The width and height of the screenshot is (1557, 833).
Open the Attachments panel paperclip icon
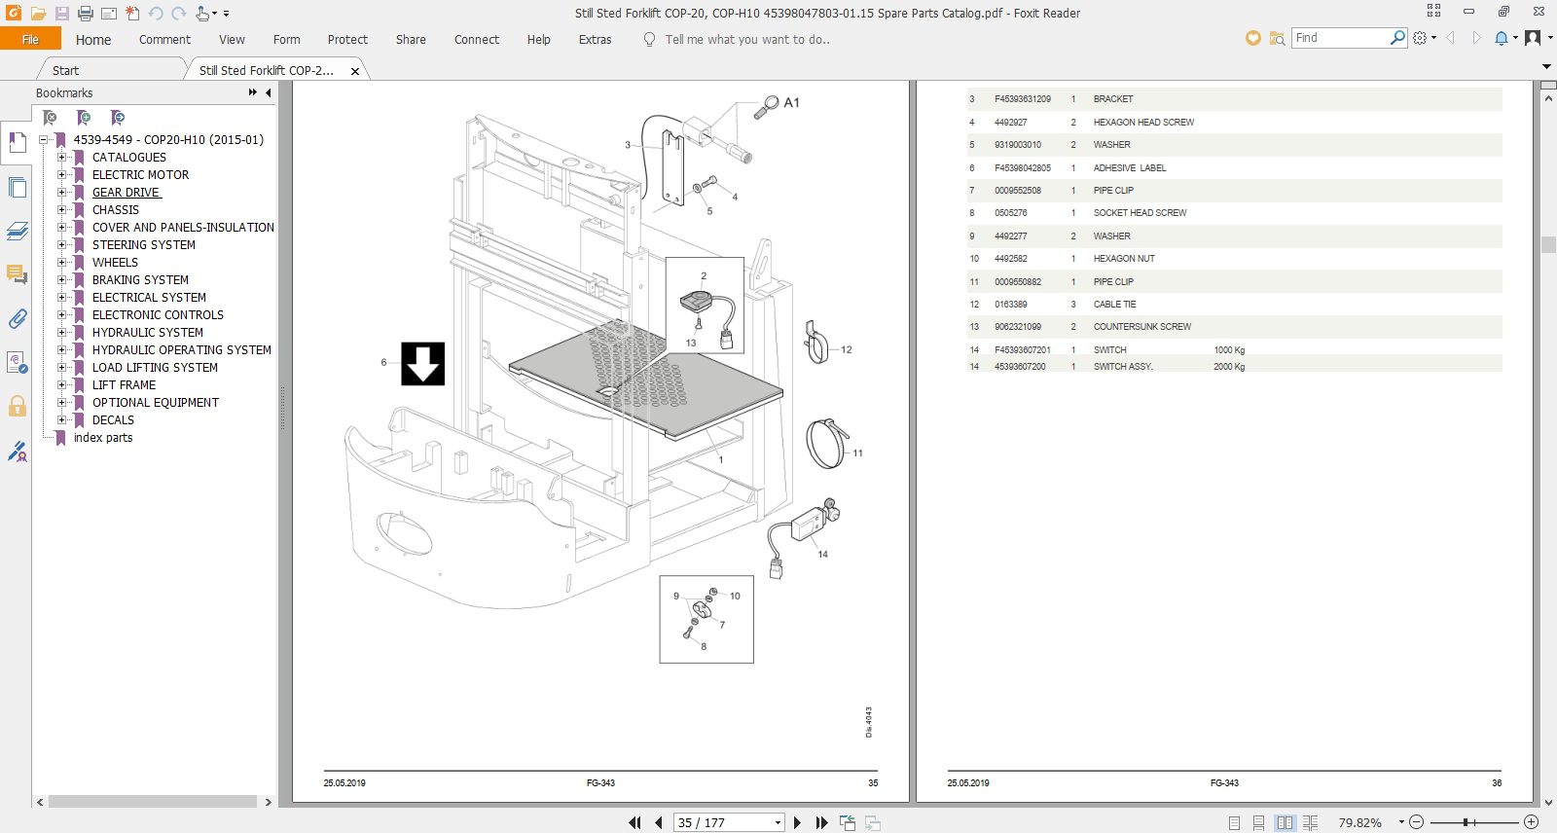point(17,318)
